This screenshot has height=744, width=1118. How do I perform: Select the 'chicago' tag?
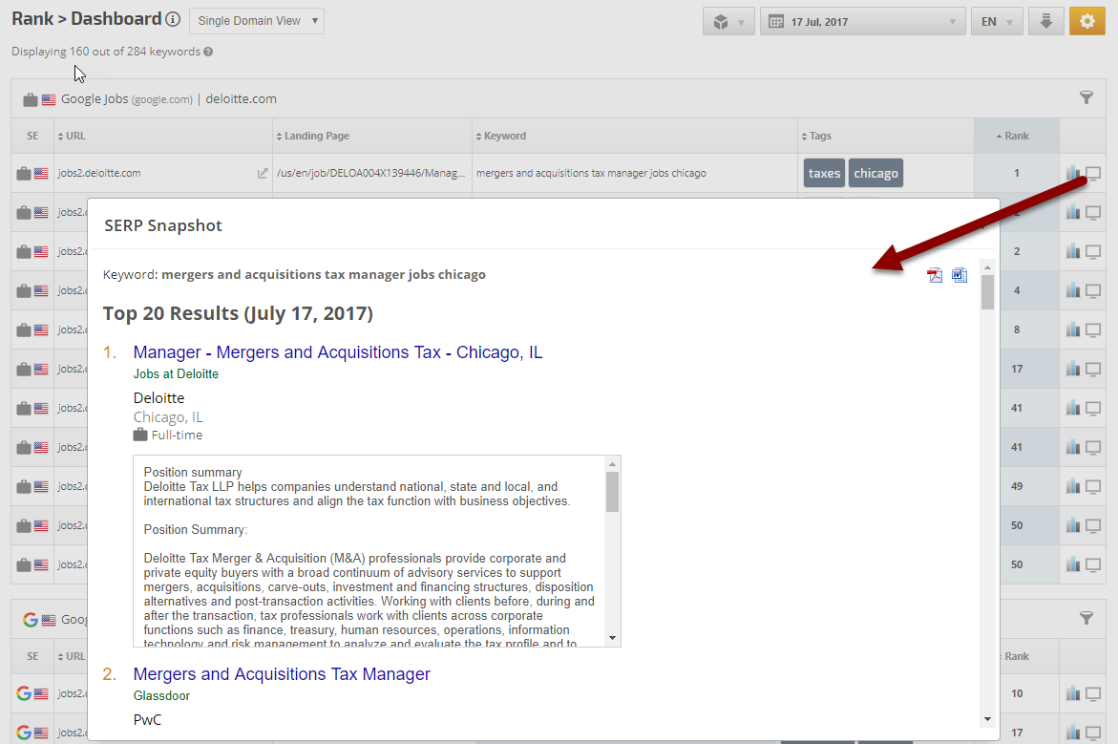[x=875, y=173]
